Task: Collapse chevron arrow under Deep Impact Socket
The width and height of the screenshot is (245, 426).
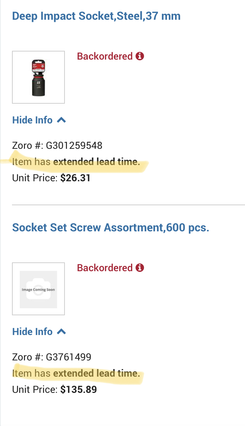Action: (x=61, y=120)
